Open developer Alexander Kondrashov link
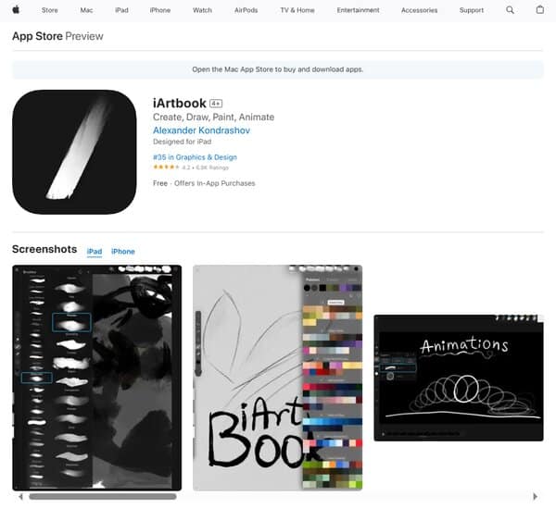The image size is (556, 509). [x=201, y=130]
